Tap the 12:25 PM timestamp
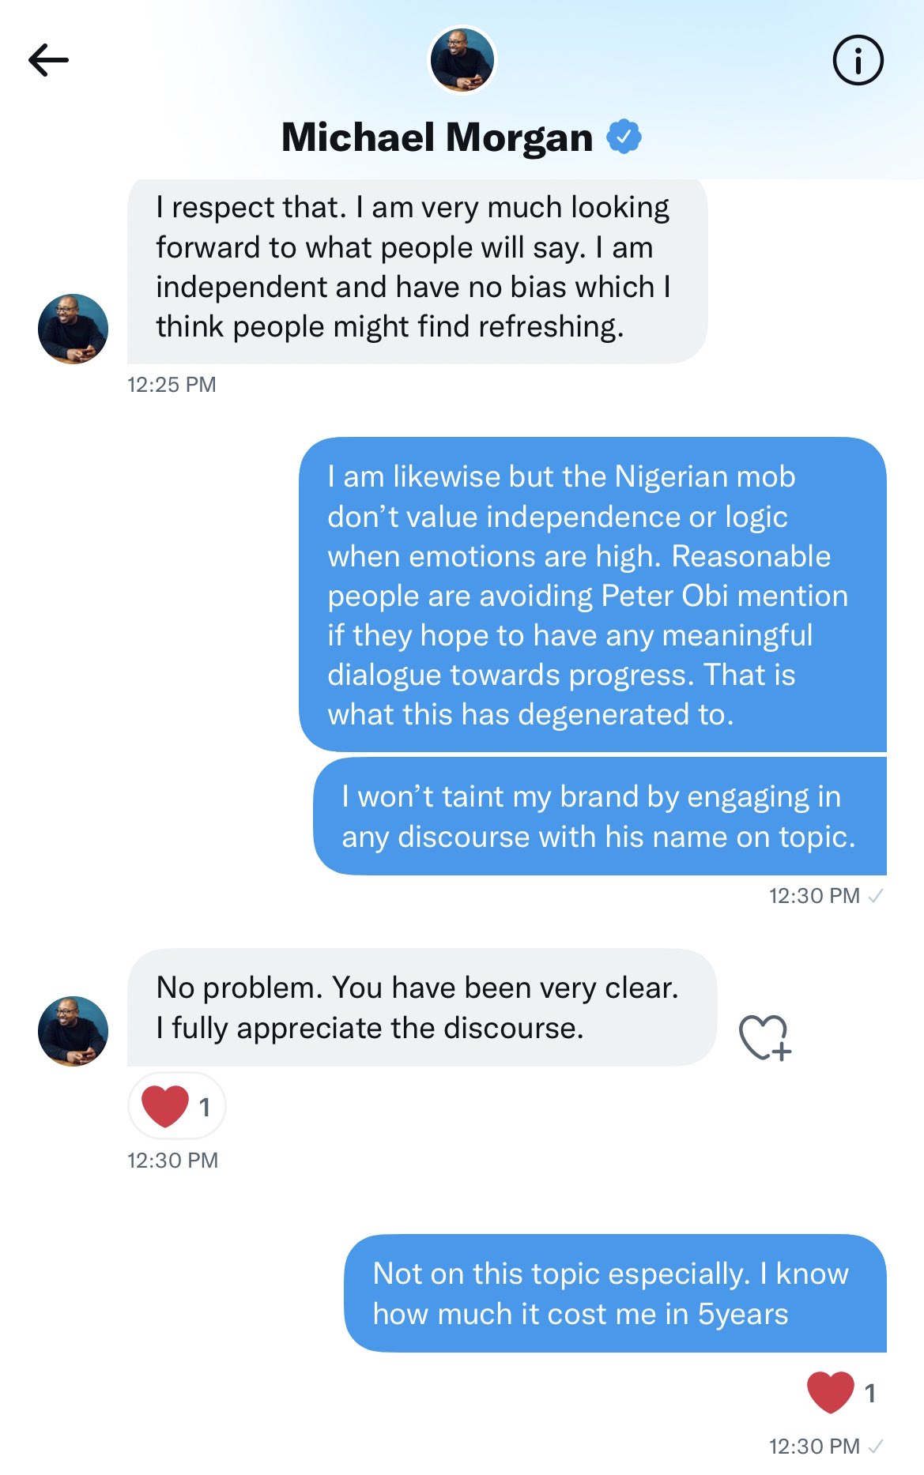Viewport: 924px width, 1475px height. (x=172, y=385)
